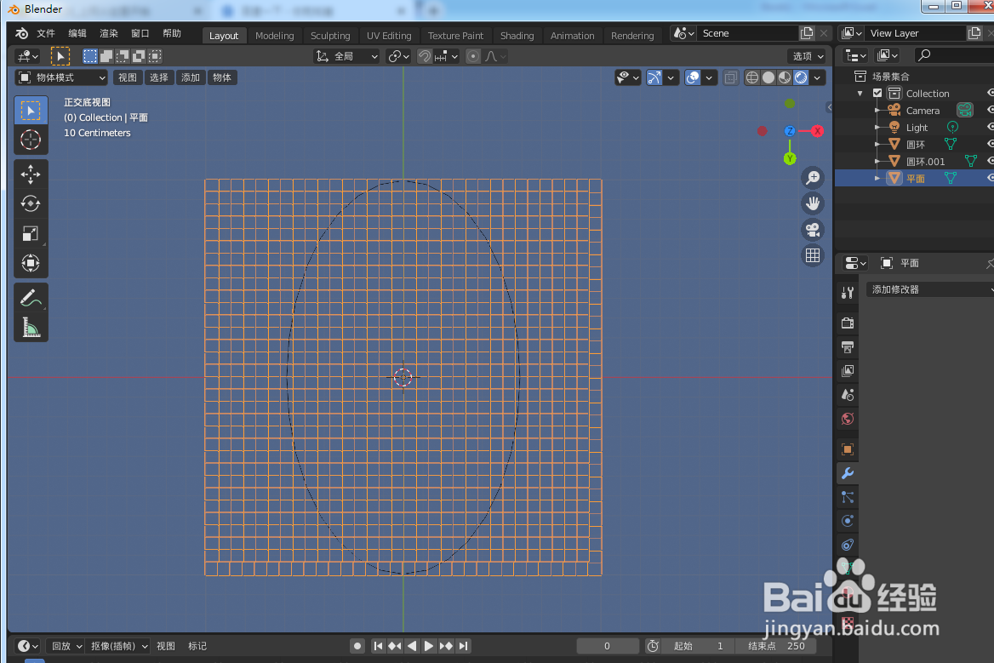
Task: Select the Move tool in the viewport toolbar
Action: point(31,174)
